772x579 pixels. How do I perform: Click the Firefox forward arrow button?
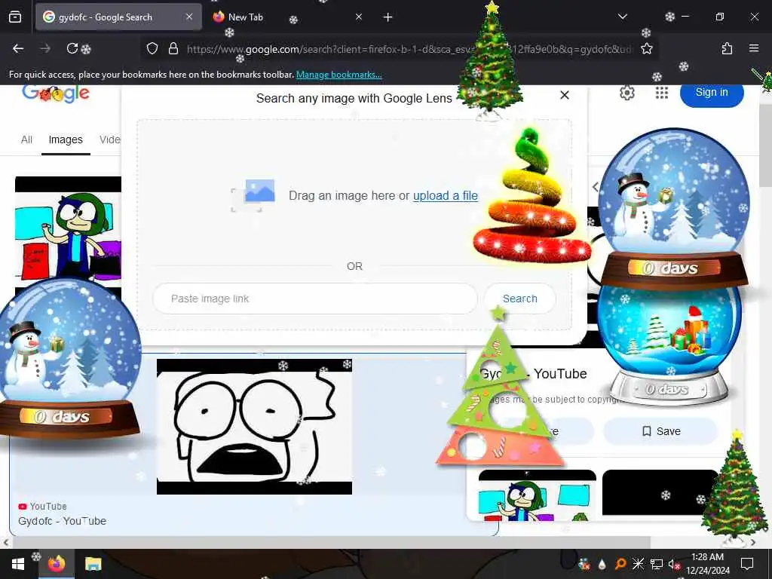tap(44, 48)
